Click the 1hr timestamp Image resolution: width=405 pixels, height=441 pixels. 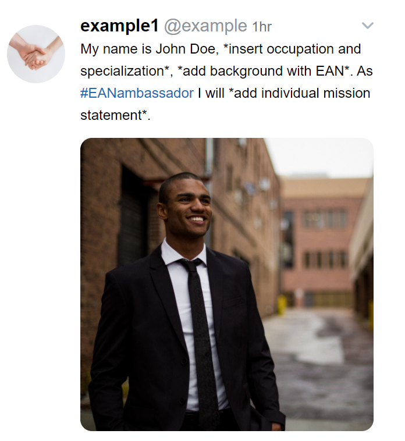coord(261,27)
